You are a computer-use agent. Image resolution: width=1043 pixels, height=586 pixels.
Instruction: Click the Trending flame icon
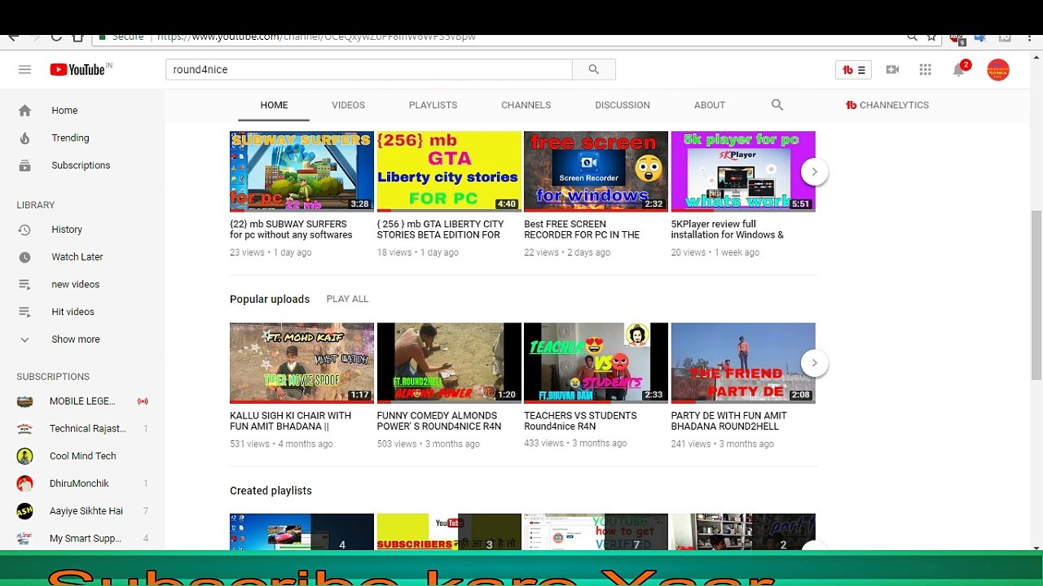(x=24, y=138)
